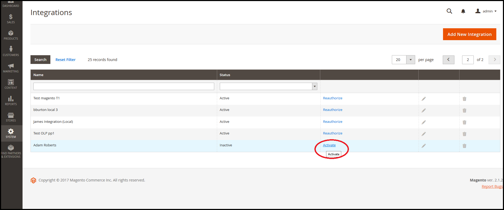Open the Customers sidebar menu

pos(11,52)
